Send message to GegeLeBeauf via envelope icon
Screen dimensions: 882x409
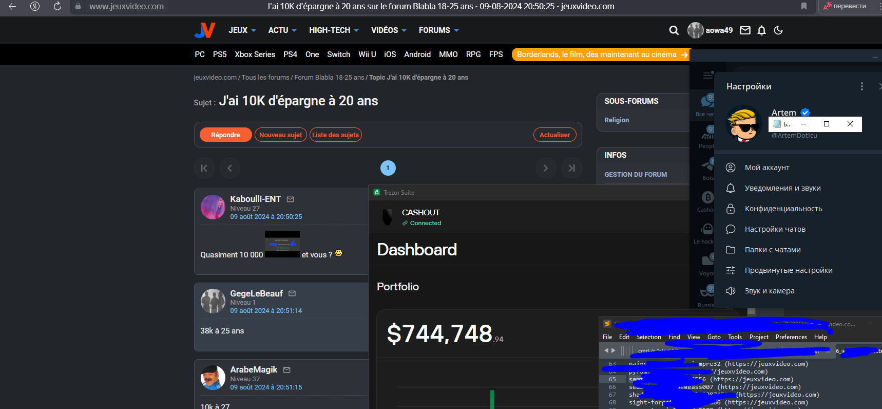tap(292, 293)
